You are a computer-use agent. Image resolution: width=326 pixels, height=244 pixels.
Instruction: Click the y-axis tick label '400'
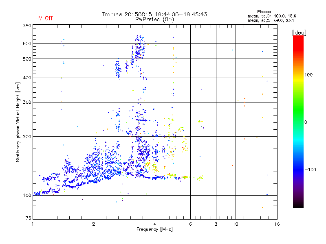tap(27, 78)
